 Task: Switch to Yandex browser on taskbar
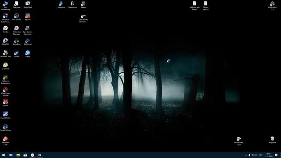click(32, 155)
